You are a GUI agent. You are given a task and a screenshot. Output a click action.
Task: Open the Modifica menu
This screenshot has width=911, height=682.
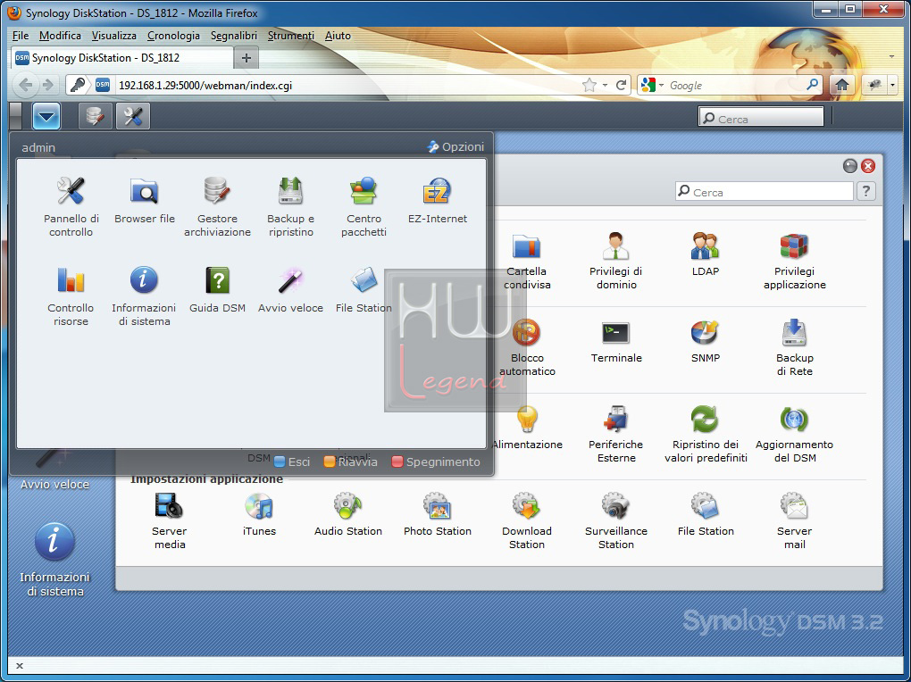60,36
